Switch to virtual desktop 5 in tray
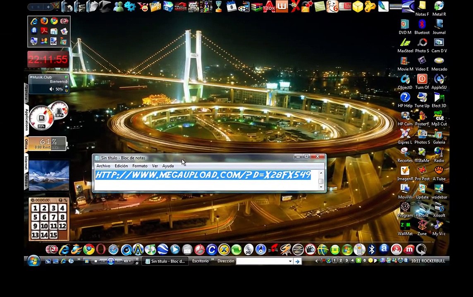This screenshot has width=473, height=297. pos(358,261)
